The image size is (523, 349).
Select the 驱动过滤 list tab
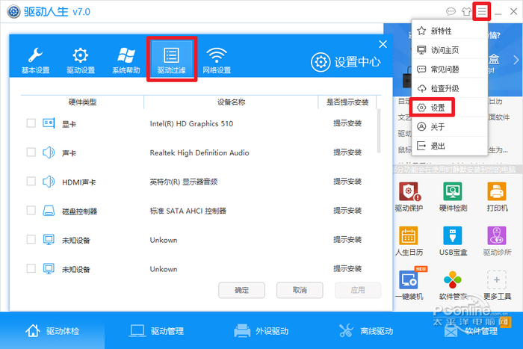tap(171, 59)
